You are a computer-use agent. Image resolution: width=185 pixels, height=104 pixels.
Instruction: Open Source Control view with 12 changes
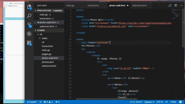(29, 25)
